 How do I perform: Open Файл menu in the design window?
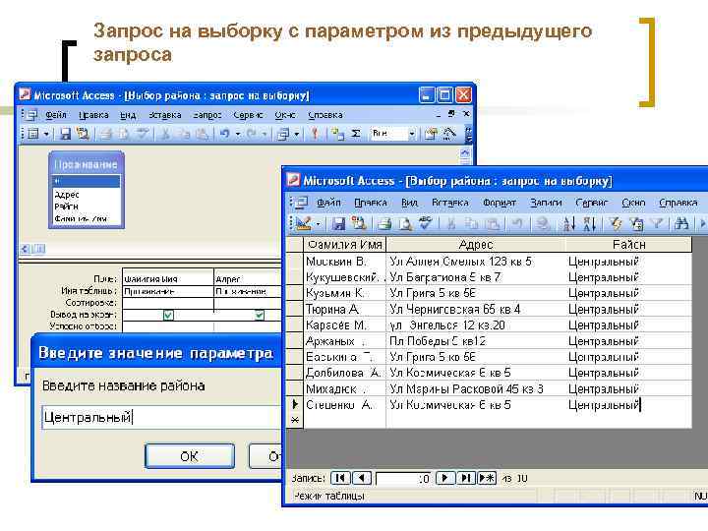56,115
